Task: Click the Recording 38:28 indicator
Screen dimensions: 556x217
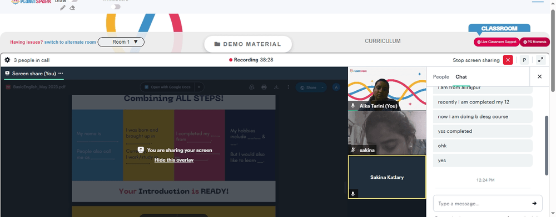Action: [251, 60]
